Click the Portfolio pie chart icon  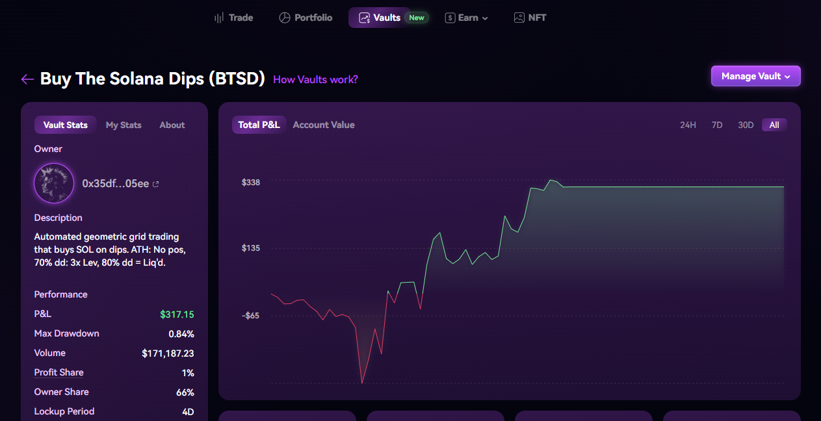(x=284, y=18)
